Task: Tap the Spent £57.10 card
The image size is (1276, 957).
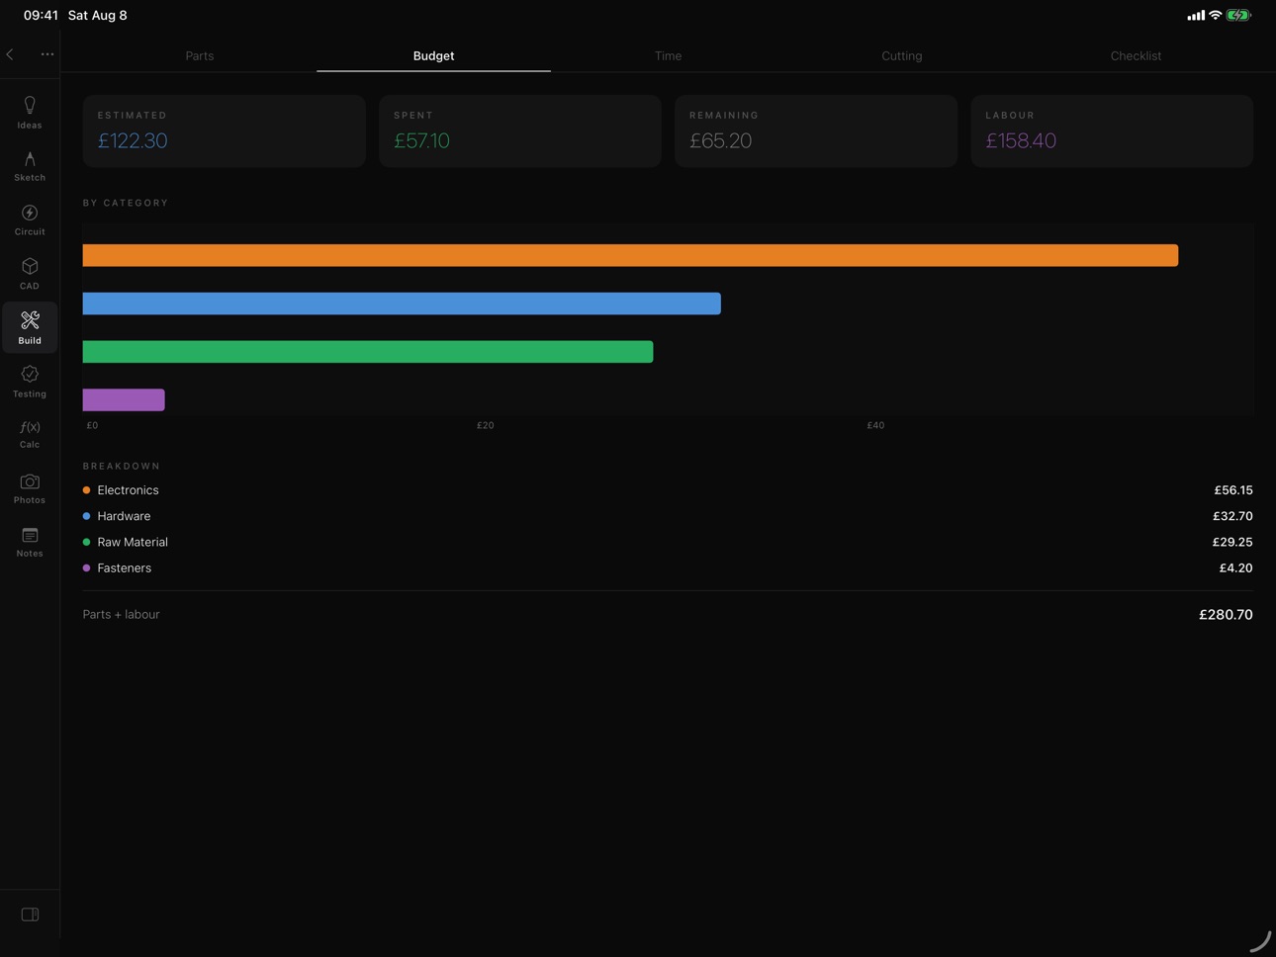Action: (520, 130)
